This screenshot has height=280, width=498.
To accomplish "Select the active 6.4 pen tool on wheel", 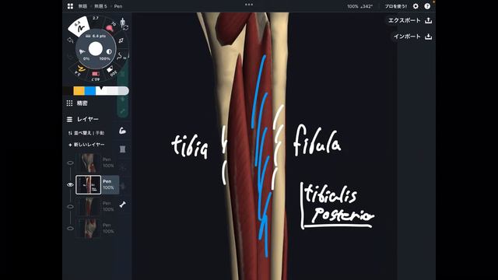I will click(x=79, y=26).
